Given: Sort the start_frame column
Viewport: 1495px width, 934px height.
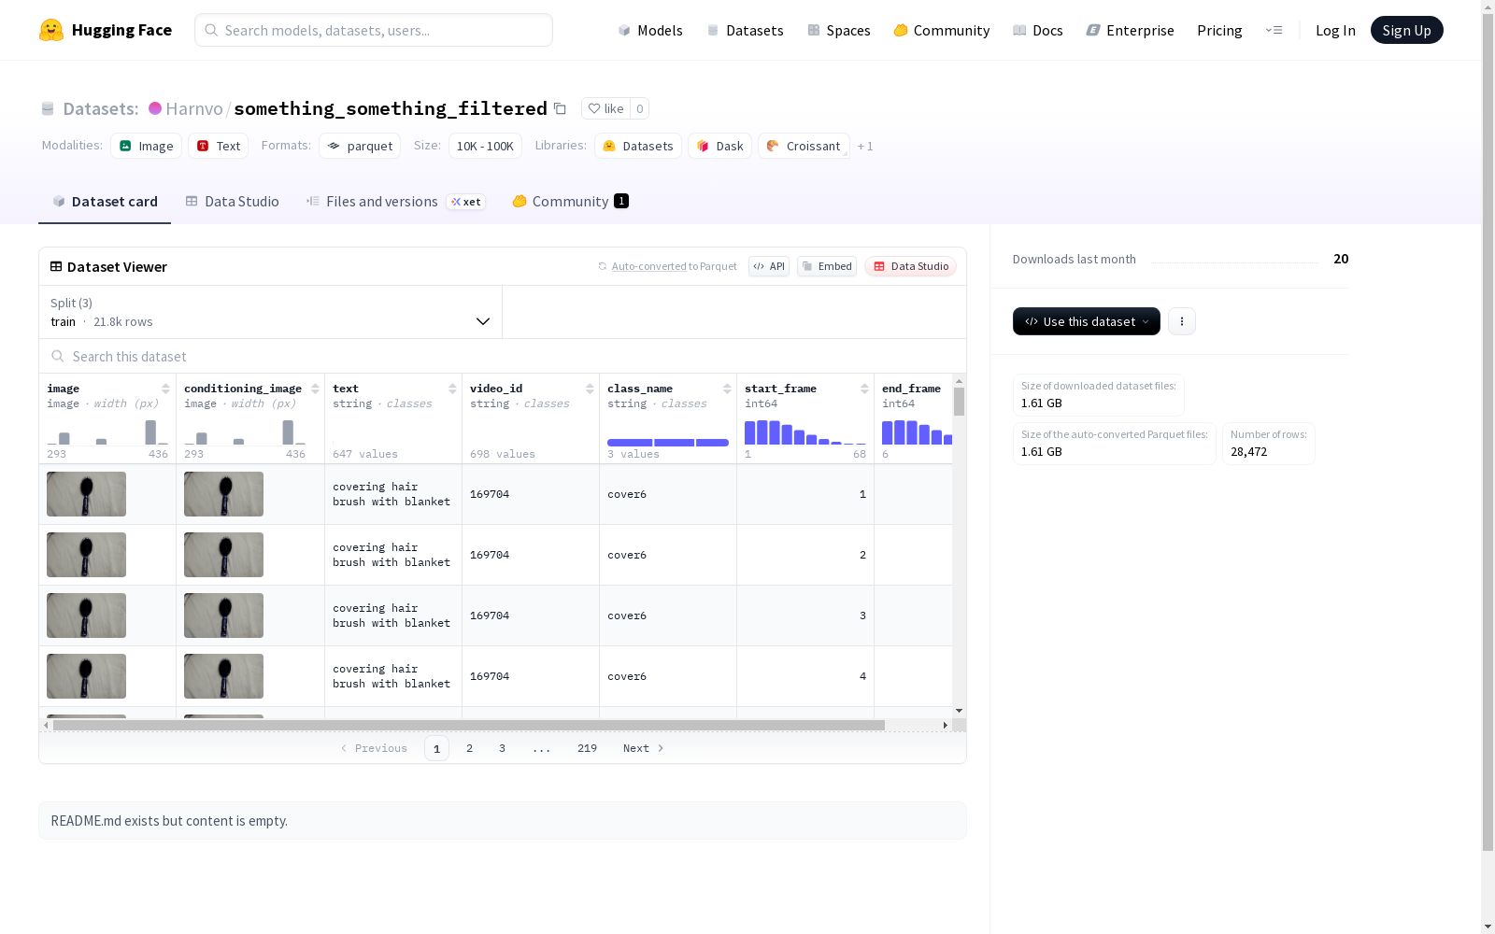Looking at the screenshot, I should click(x=864, y=389).
